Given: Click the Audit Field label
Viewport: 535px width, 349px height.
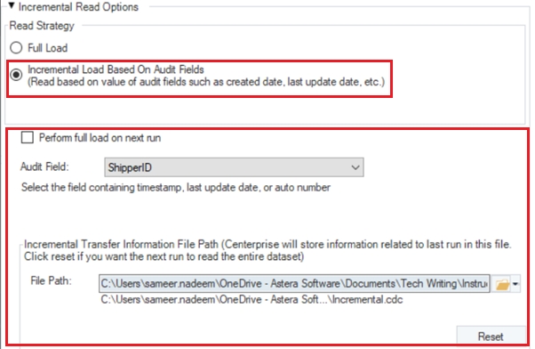Looking at the screenshot, I should tap(44, 166).
